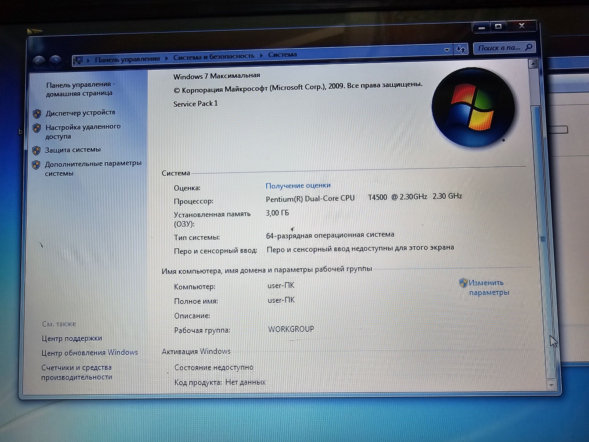Click the Получение оценки link

[298, 186]
